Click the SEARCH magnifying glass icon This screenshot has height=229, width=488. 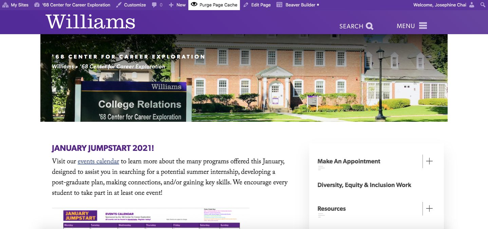pos(370,26)
